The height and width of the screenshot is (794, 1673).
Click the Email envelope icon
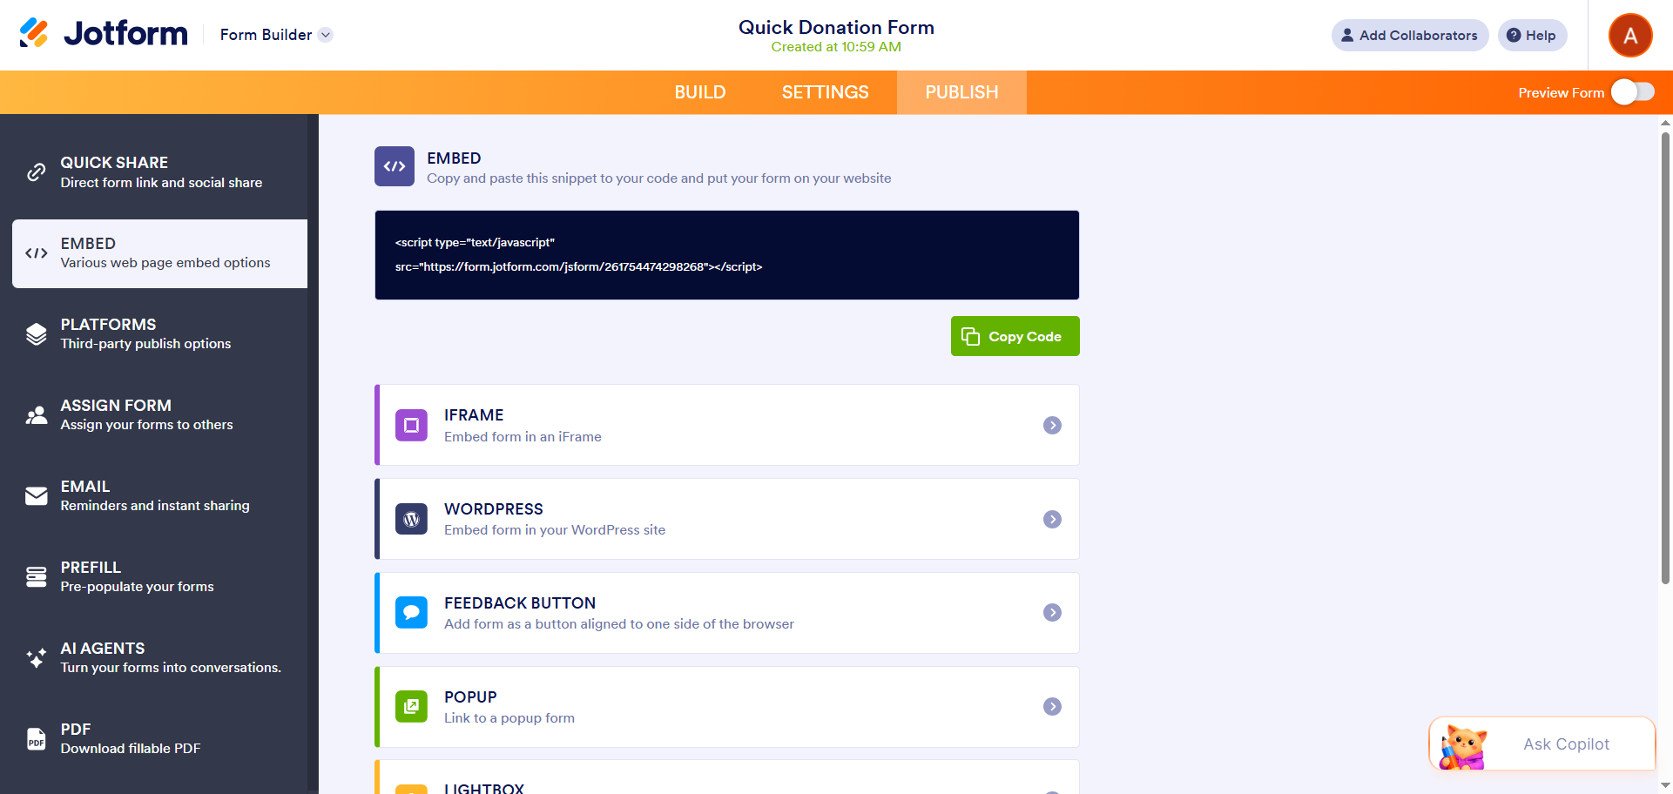pyautogui.click(x=36, y=496)
